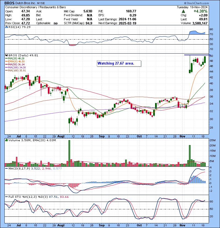Viewport: 220px width, 228px height.
Task: Click the +4.38% percent change value
Action: (x=200, y=11)
